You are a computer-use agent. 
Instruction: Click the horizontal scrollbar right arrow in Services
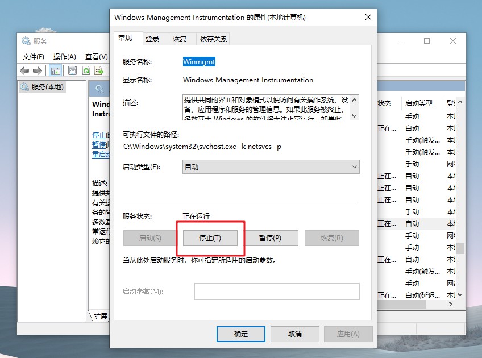click(451, 304)
